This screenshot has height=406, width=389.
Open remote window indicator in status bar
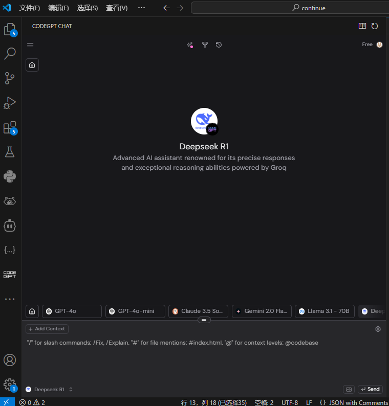(x=7, y=402)
